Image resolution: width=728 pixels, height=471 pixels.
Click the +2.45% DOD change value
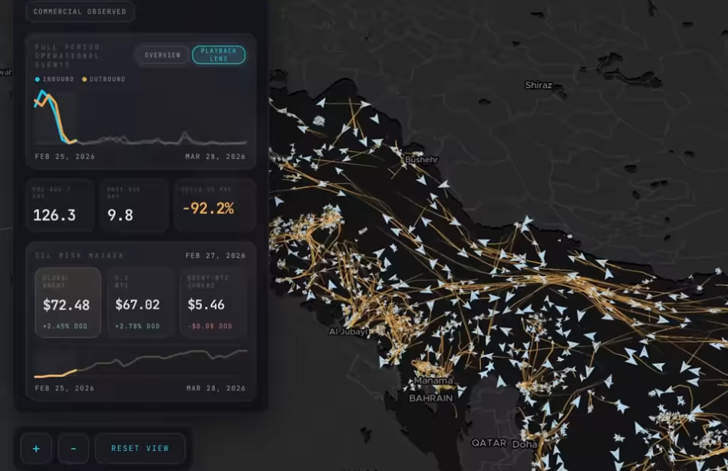point(65,326)
